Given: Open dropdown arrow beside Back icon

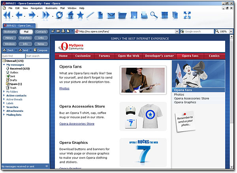Looking at the screenshot, I should [x=24, y=16].
